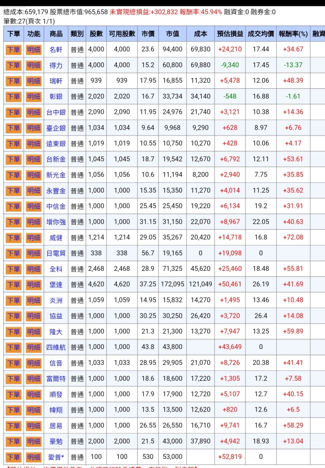
Task: Click 下單 button for 愛普* row
Action: (14, 457)
